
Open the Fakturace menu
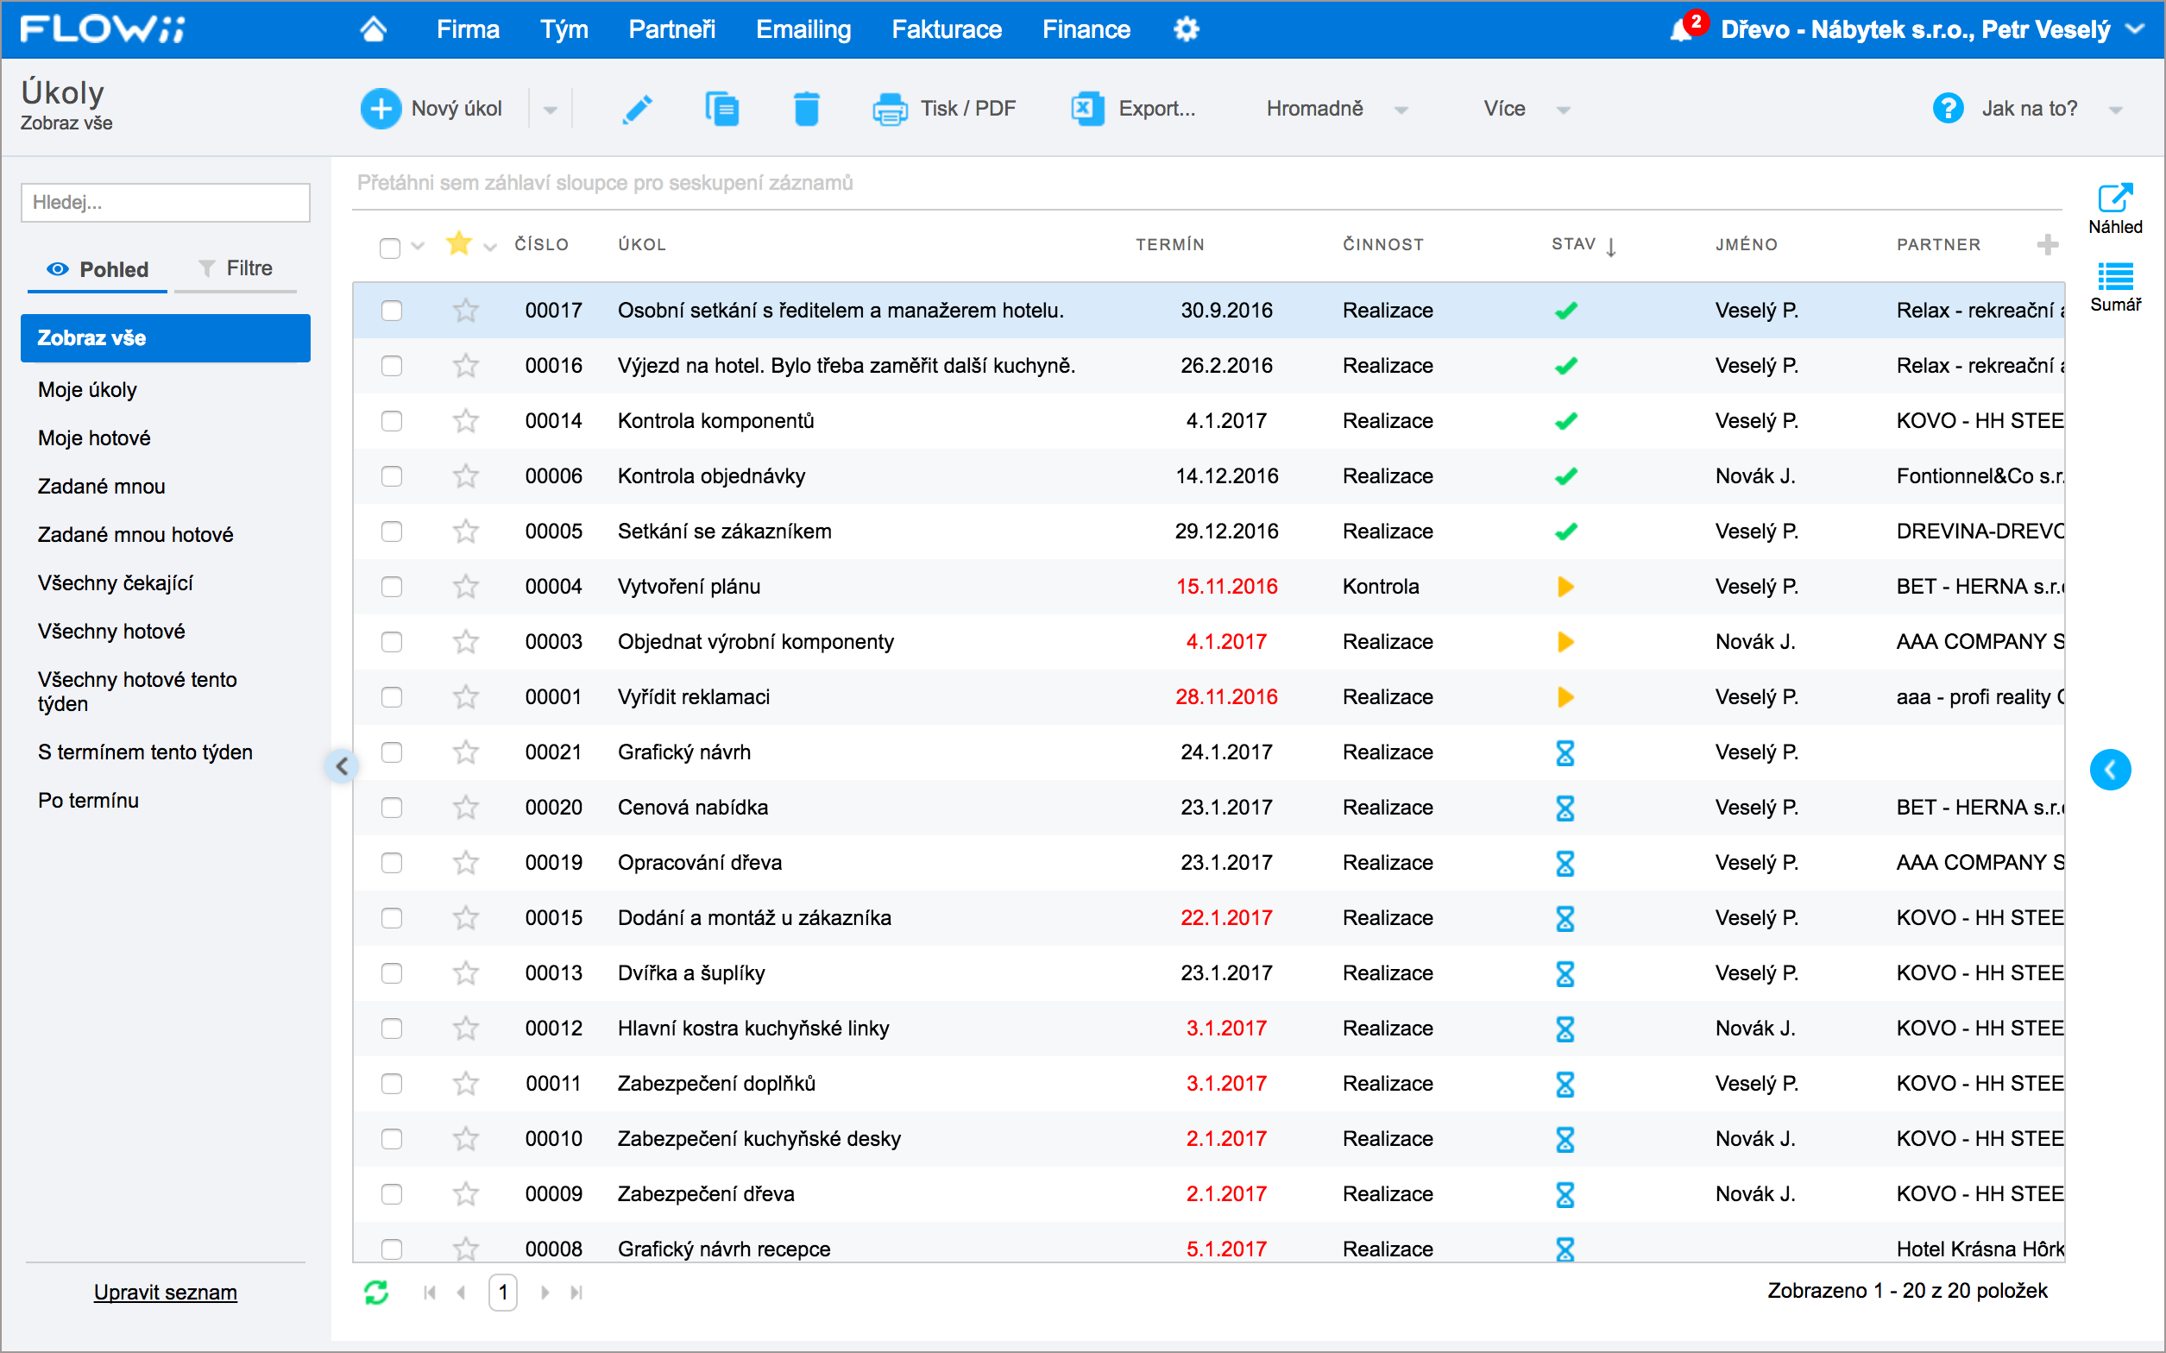coord(947,29)
